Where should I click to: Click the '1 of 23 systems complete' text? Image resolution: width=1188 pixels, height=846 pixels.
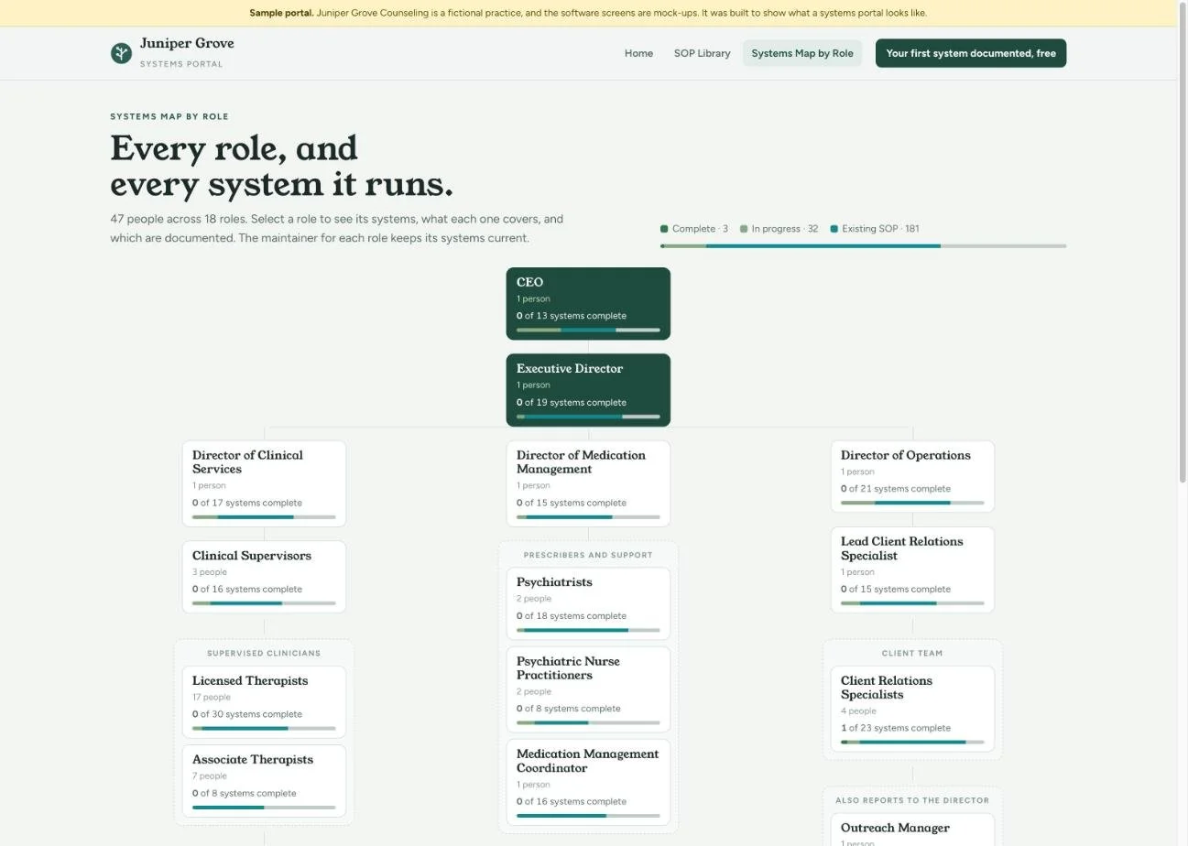tap(896, 728)
